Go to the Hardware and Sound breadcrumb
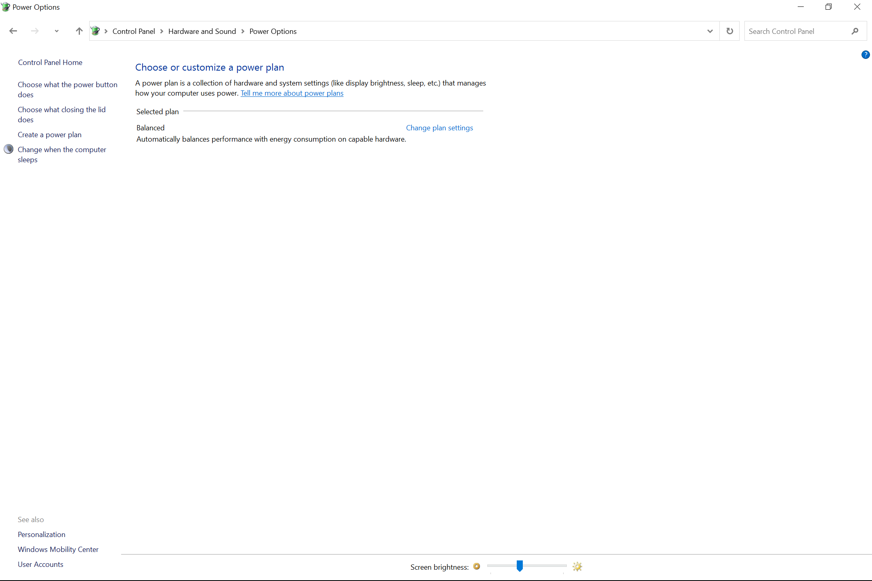 [202, 31]
